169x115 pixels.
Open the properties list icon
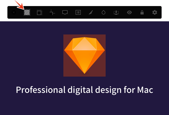78,12
